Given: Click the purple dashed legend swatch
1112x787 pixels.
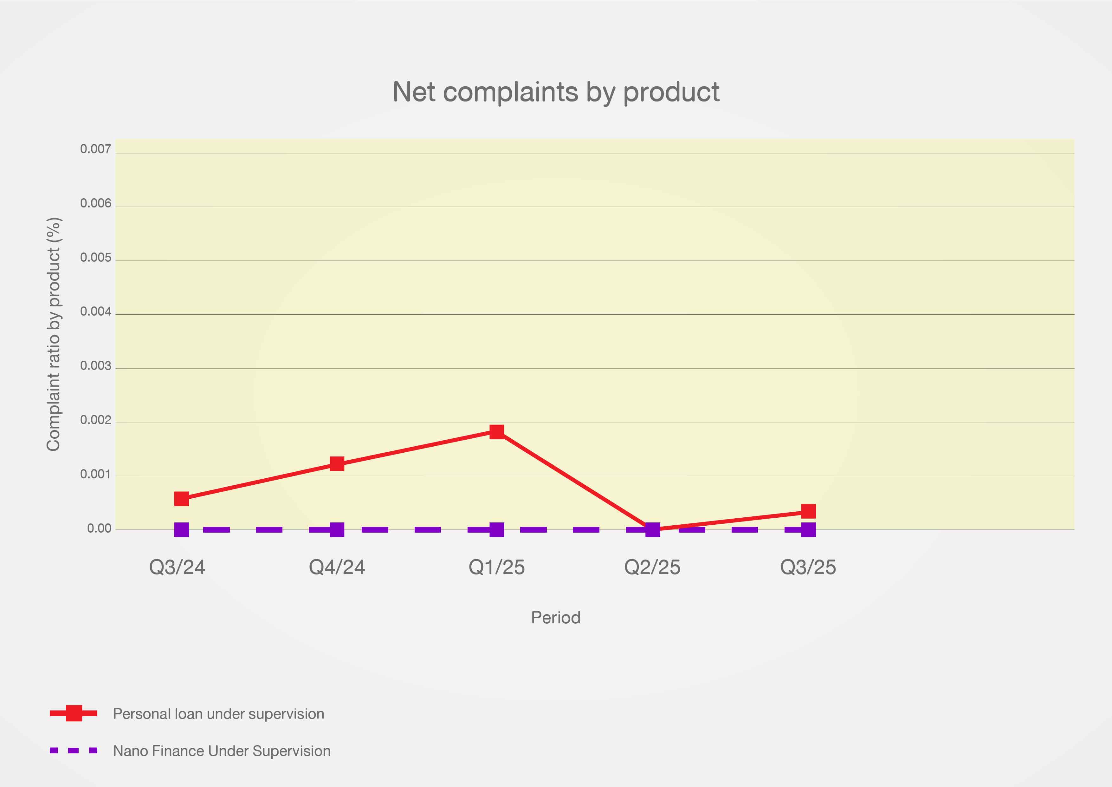Looking at the screenshot, I should tap(74, 751).
